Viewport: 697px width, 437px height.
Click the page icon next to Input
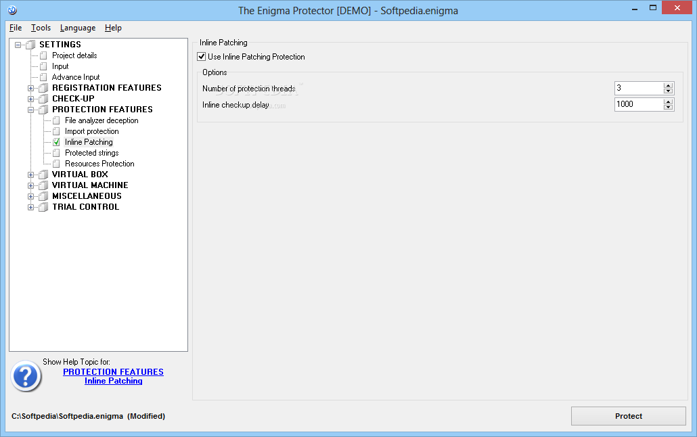[43, 66]
